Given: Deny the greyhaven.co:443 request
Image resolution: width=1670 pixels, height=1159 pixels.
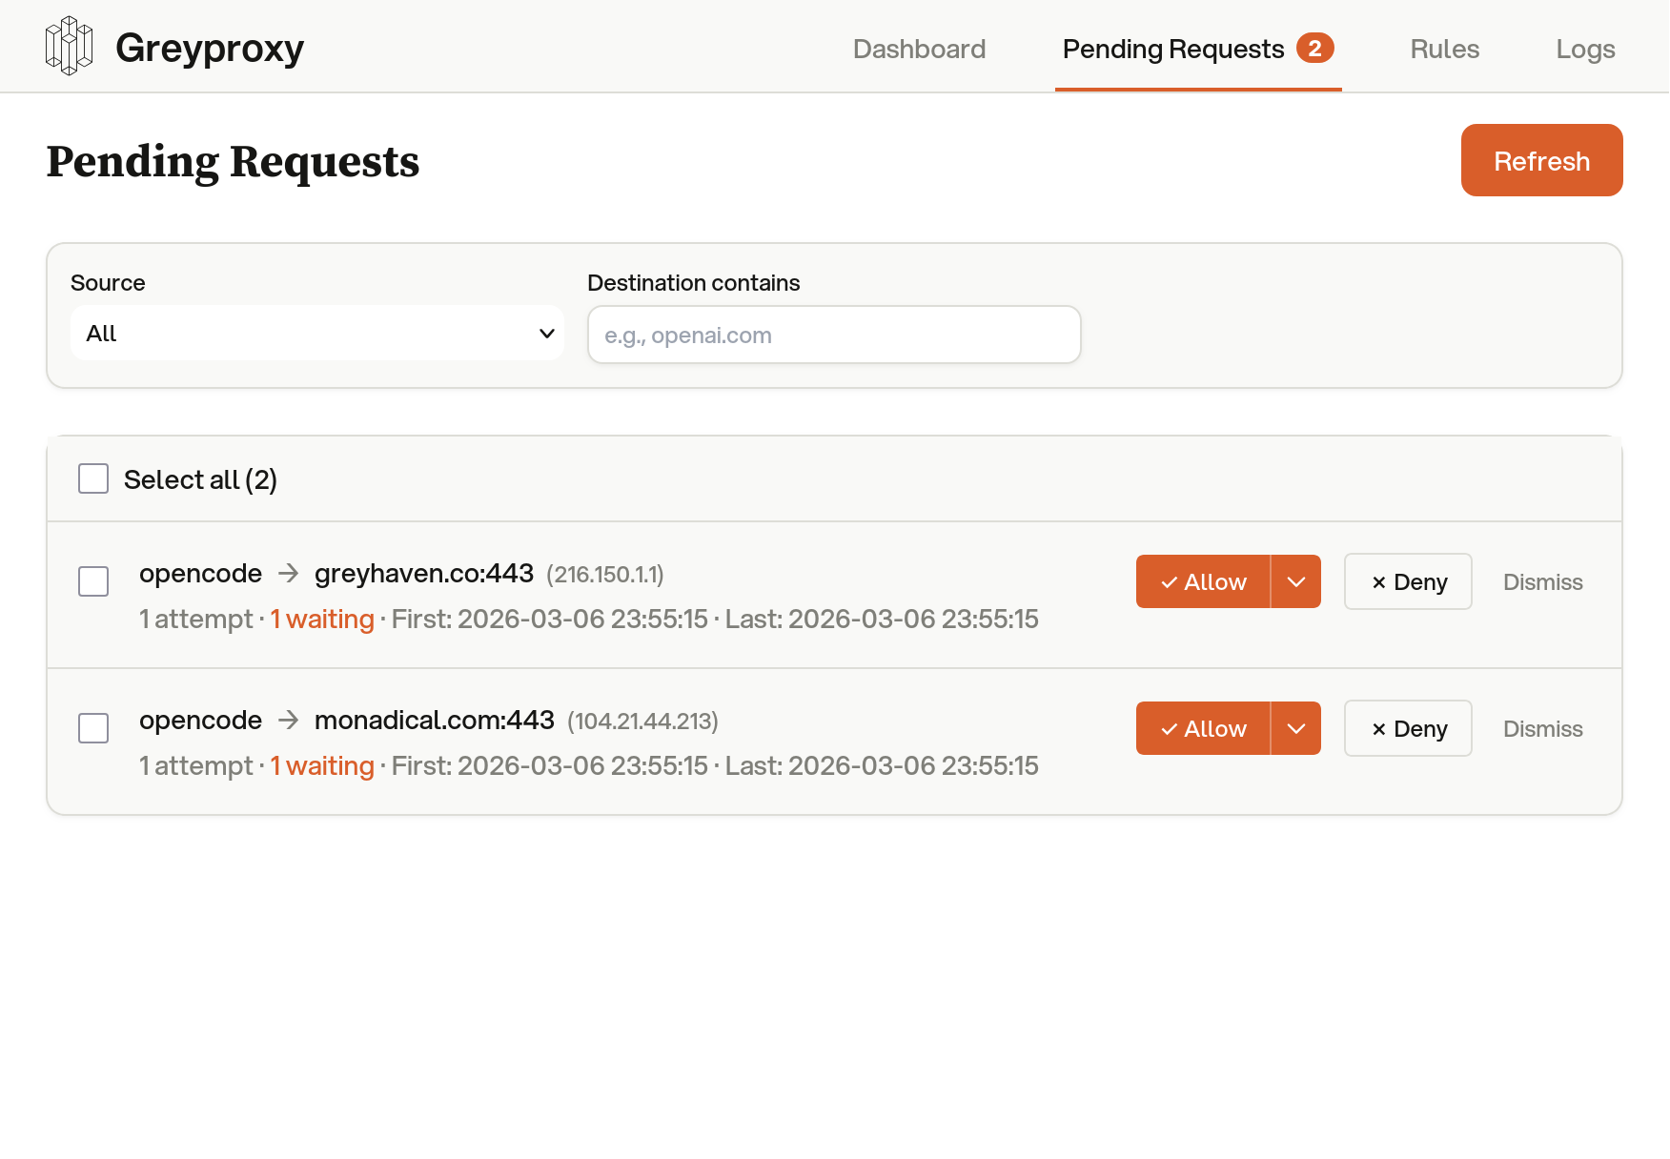Looking at the screenshot, I should (x=1407, y=580).
